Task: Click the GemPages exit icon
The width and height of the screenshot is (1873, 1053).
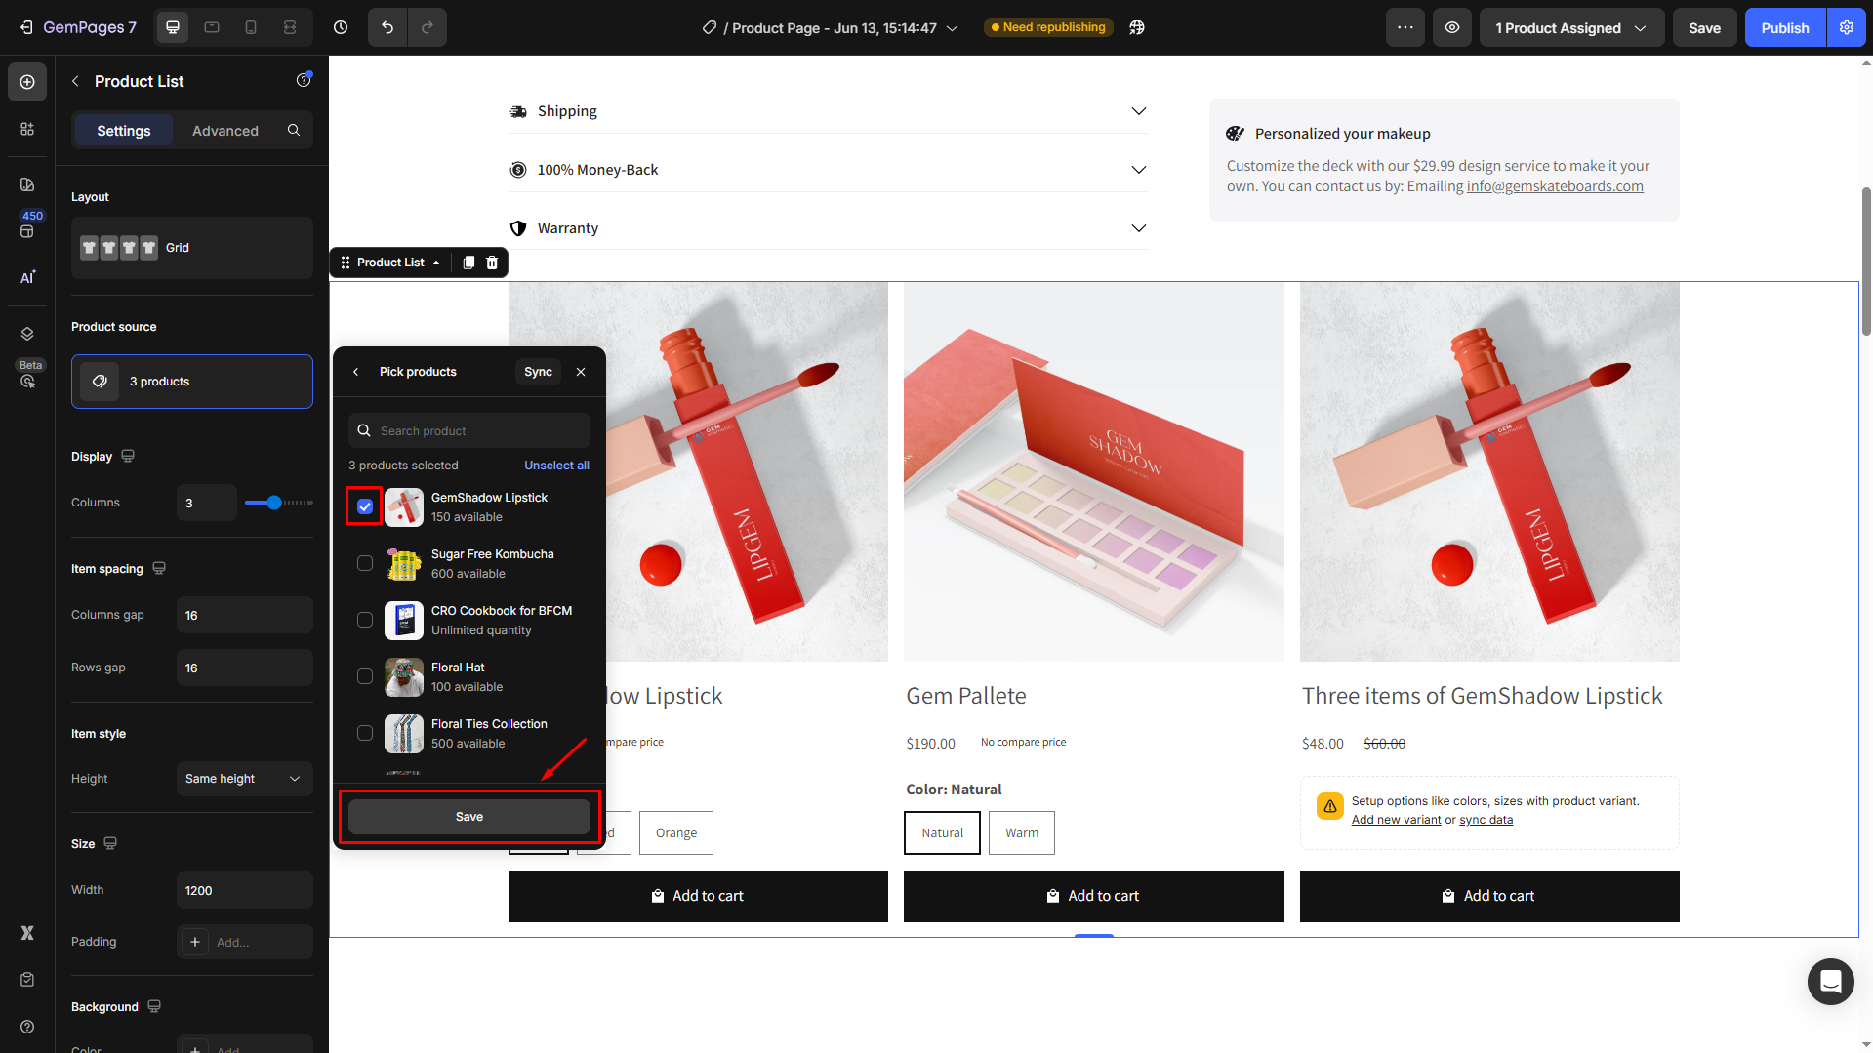Action: (x=26, y=27)
